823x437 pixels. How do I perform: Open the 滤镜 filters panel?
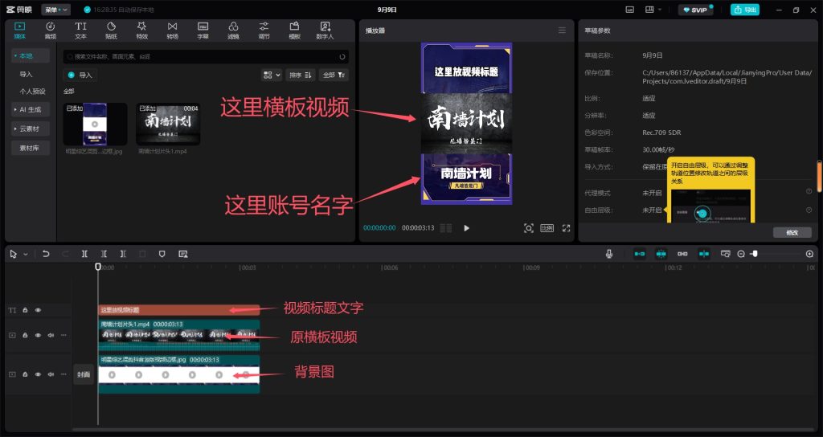pyautogui.click(x=234, y=31)
